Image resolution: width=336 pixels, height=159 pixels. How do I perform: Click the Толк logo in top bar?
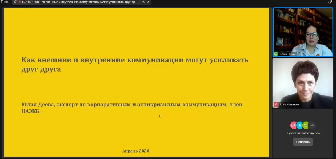point(5,2)
